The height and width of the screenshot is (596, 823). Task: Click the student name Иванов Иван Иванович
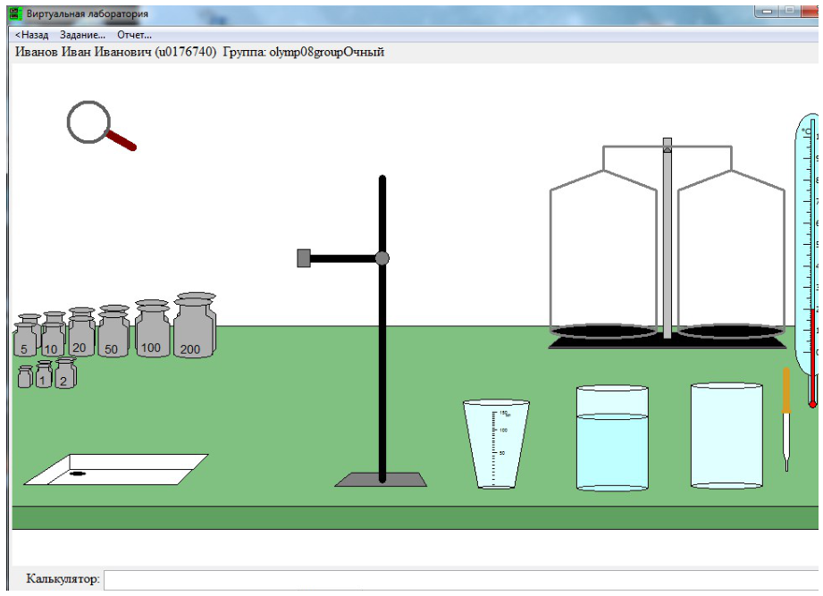point(83,52)
